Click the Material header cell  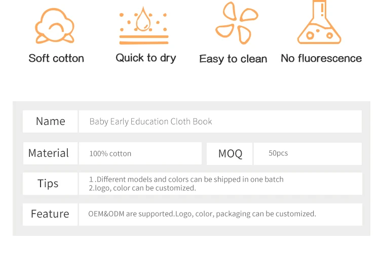(x=49, y=153)
